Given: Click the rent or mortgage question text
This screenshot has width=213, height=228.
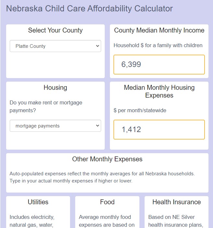Looking at the screenshot, I should (46, 106).
